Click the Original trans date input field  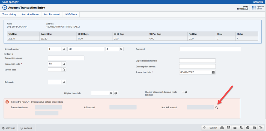[100, 93]
